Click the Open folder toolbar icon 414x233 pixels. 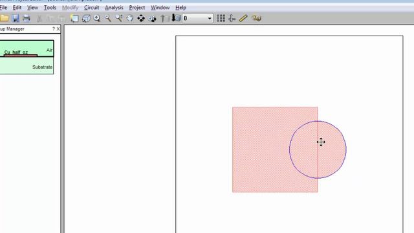tap(5, 18)
